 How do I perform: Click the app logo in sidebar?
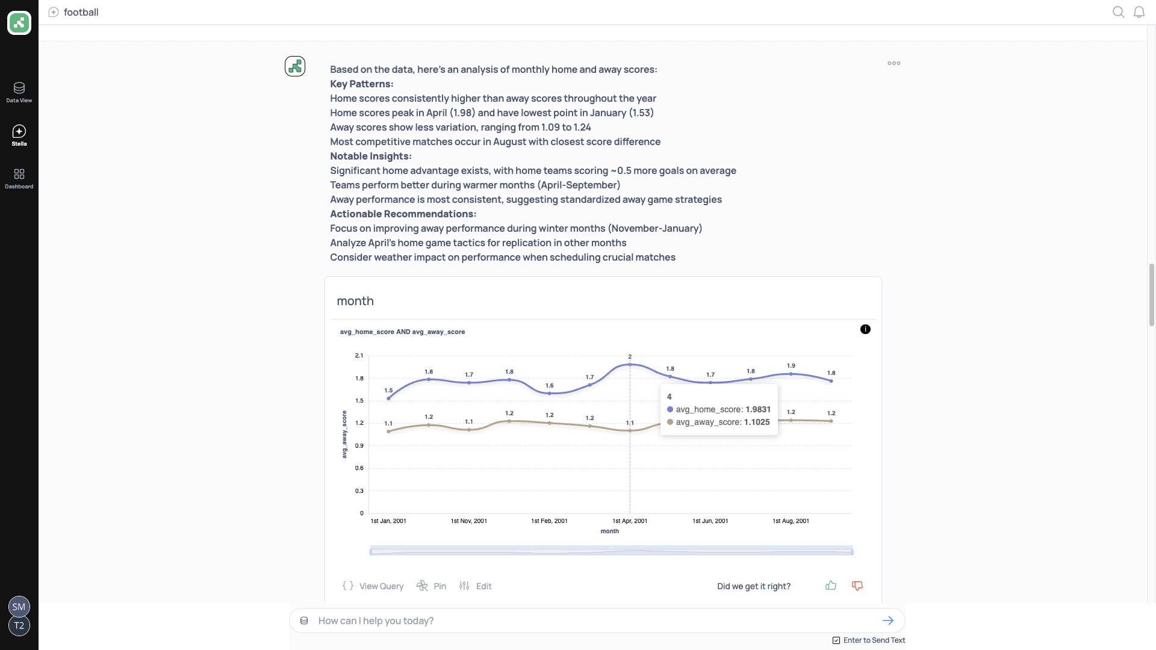point(19,23)
